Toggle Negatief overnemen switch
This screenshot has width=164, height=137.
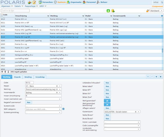tap(29, 102)
